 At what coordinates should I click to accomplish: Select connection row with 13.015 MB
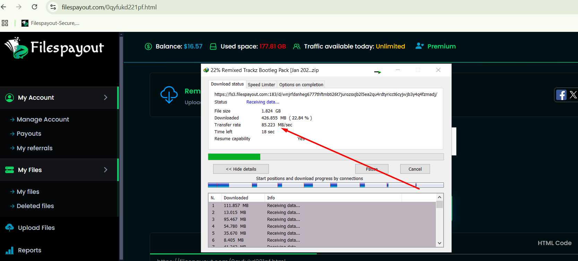click(322, 213)
